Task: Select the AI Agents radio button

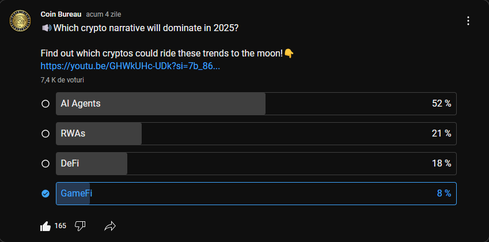Action: click(46, 104)
